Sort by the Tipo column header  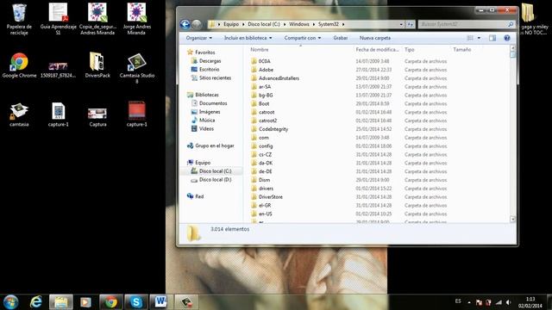point(410,50)
